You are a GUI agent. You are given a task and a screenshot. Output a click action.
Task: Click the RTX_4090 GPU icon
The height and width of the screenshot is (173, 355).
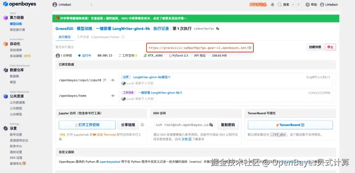point(145,56)
